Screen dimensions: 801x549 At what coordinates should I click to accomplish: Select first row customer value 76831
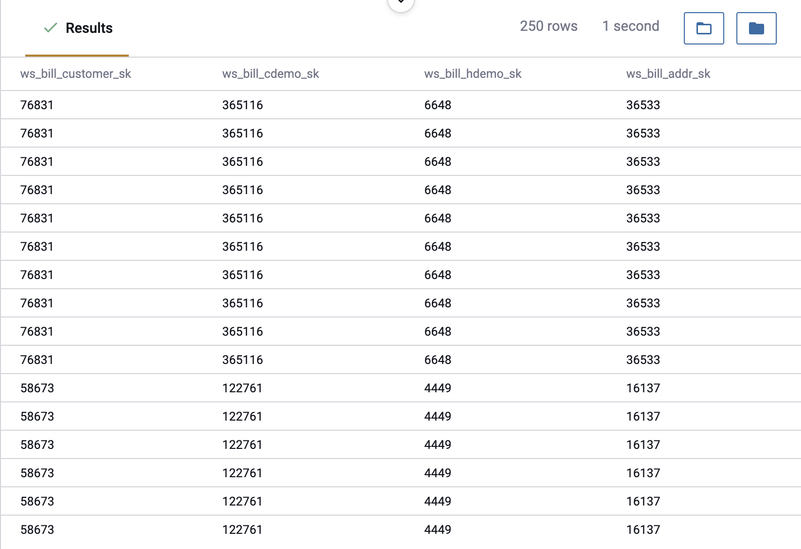point(37,105)
